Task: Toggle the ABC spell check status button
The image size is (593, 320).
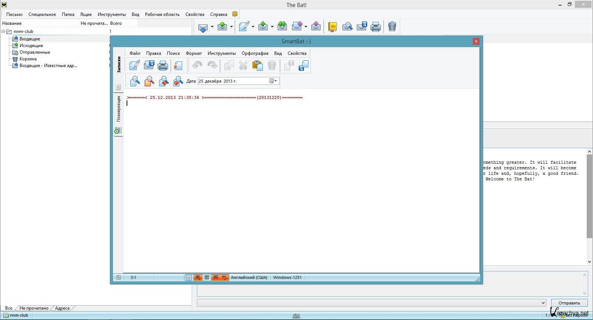Action: [224, 277]
